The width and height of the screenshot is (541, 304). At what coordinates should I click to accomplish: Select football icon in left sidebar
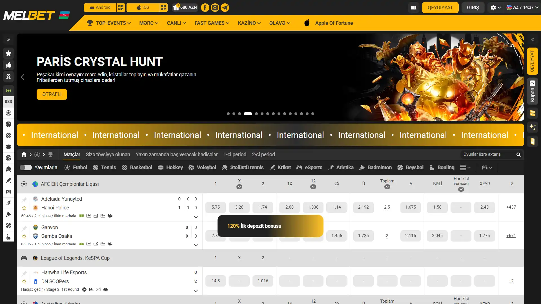[8, 113]
